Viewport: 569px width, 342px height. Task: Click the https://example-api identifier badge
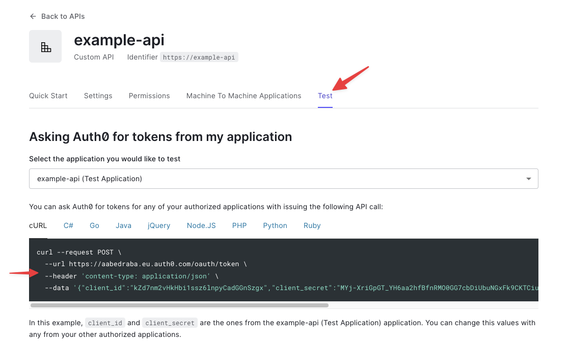pos(199,57)
